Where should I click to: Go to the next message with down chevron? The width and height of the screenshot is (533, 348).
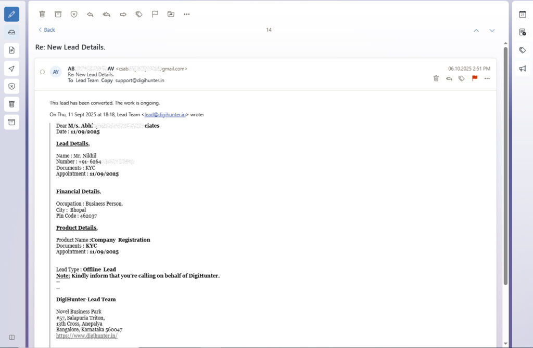pos(492,30)
